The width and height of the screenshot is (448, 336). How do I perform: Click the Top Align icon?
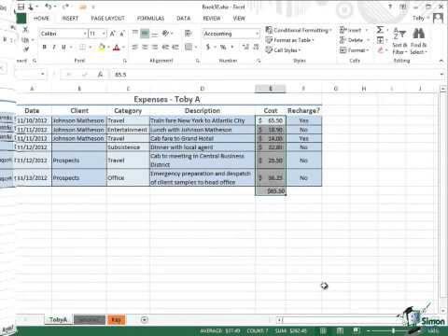tap(135, 33)
